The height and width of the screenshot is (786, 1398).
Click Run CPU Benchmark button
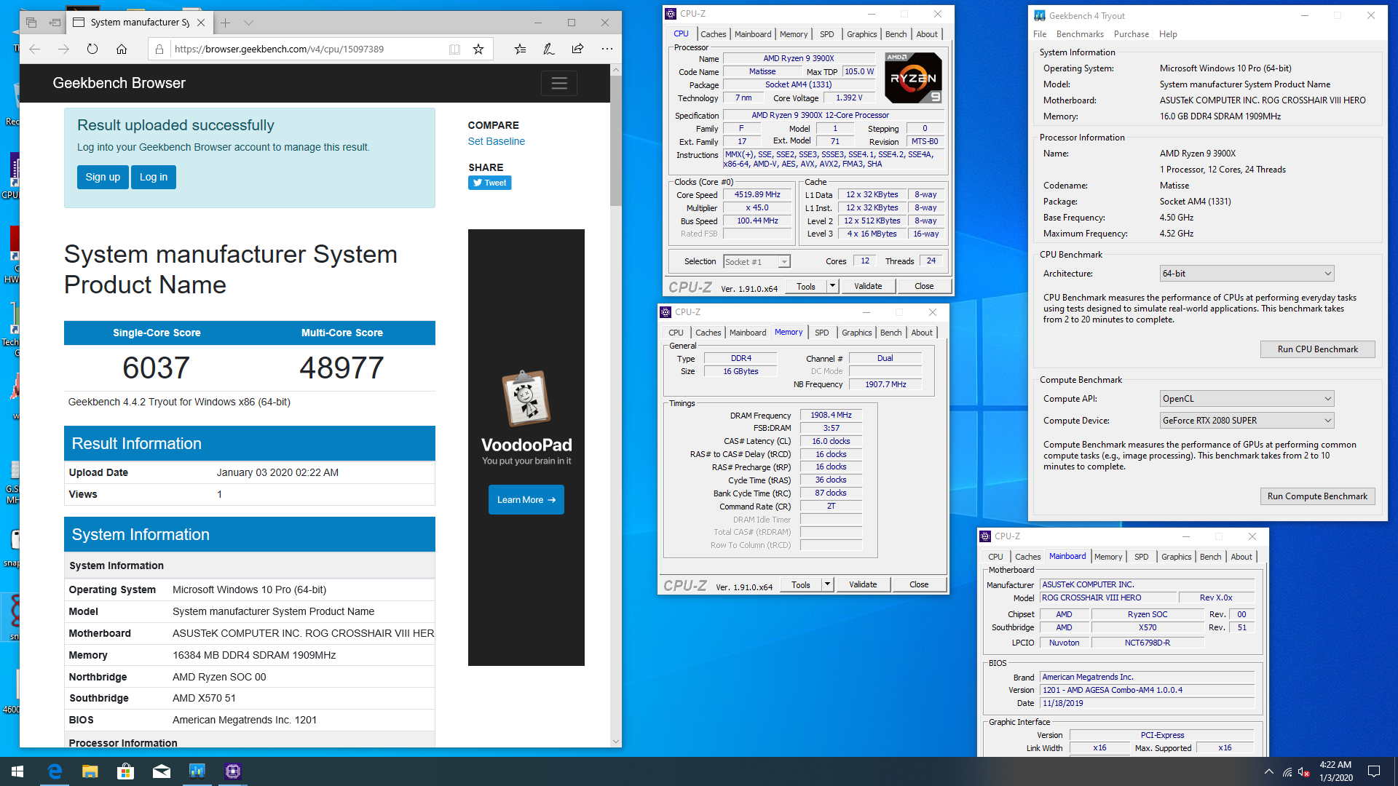pos(1317,349)
